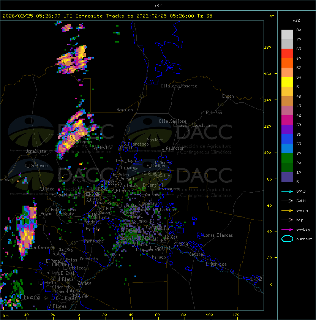Click the eb+bip legend label
Image resolution: width=316 pixels, height=320 pixels.
pyautogui.click(x=303, y=230)
